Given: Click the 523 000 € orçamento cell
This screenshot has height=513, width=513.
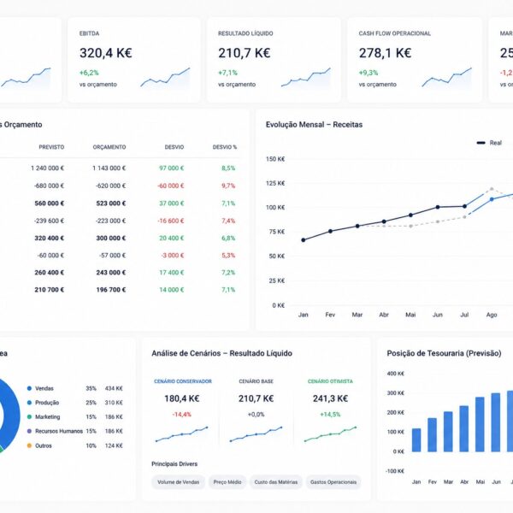Looking at the screenshot, I should pyautogui.click(x=111, y=203).
